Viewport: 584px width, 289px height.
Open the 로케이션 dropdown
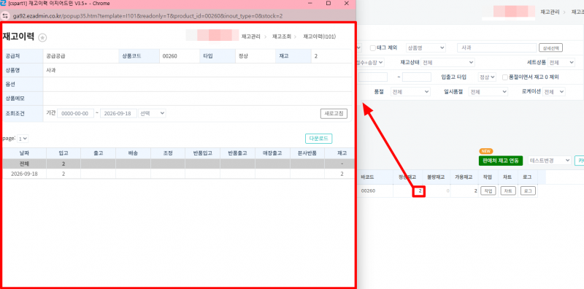554,92
